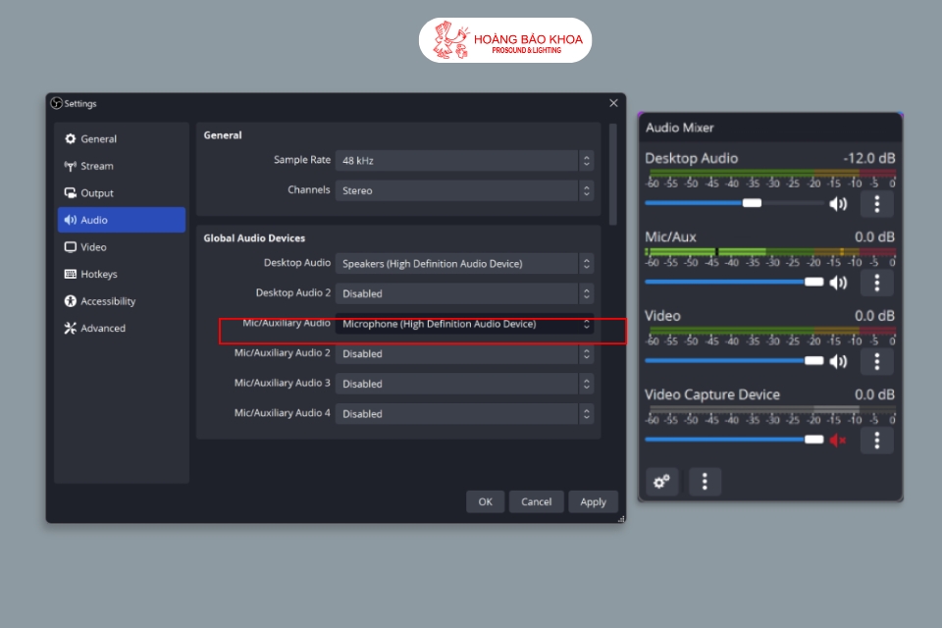The width and height of the screenshot is (942, 628).
Task: Click the Apply button
Action: click(x=593, y=501)
